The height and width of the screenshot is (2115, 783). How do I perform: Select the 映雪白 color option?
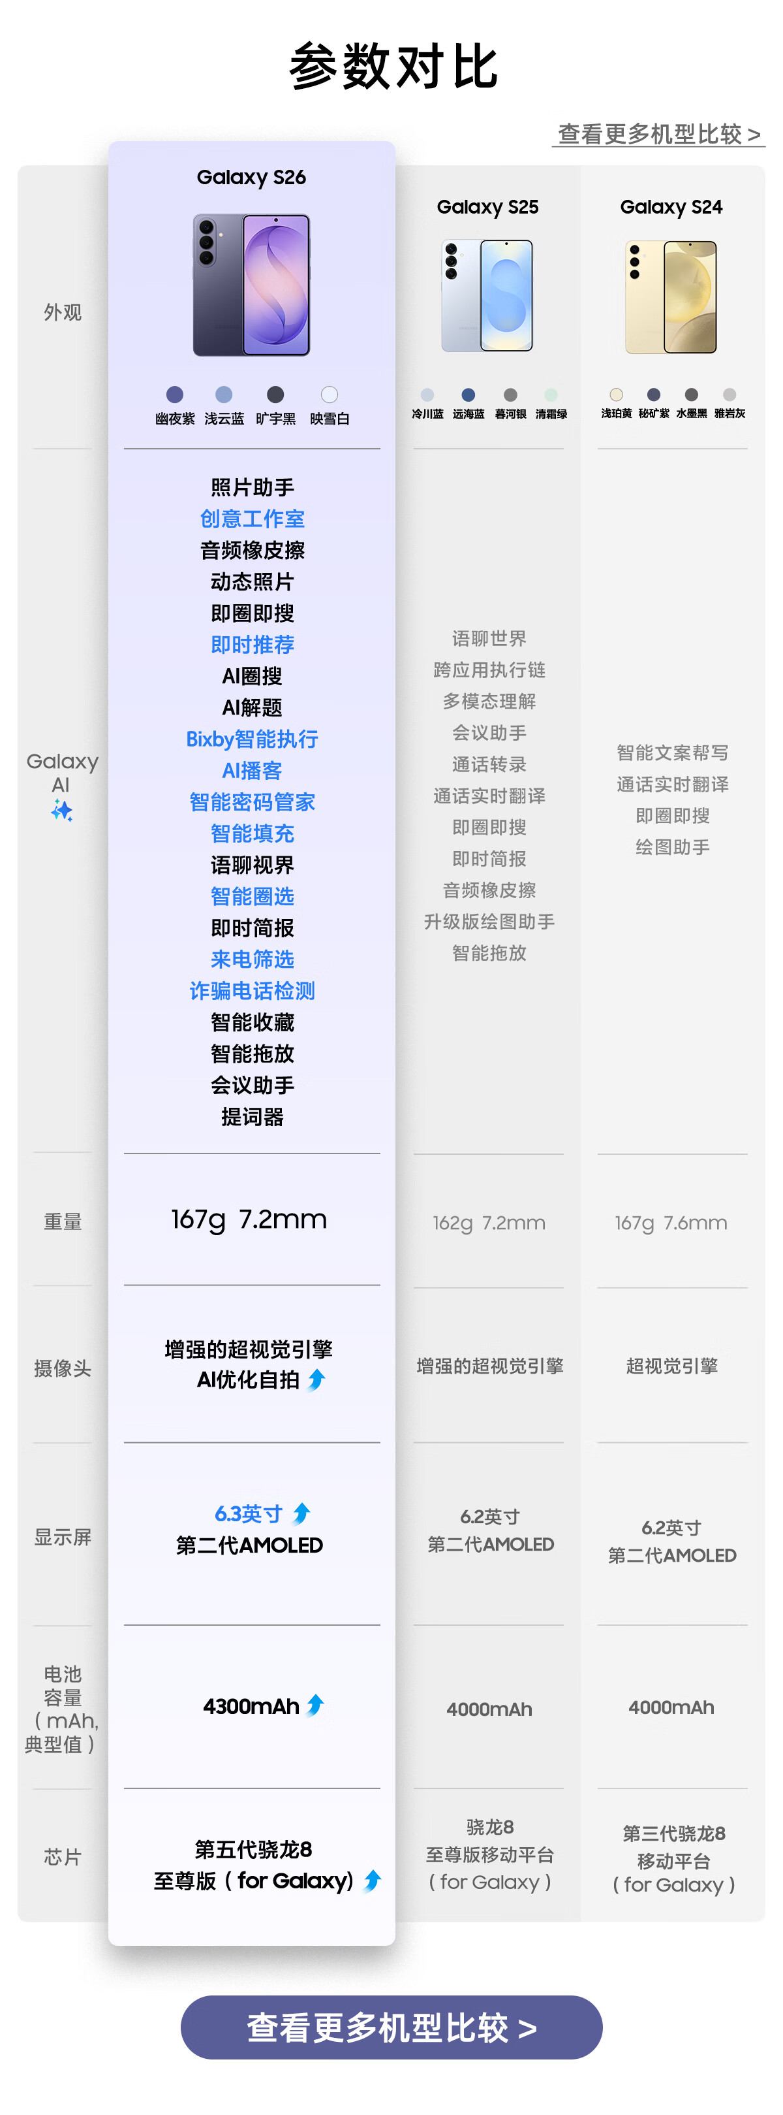pos(330,395)
